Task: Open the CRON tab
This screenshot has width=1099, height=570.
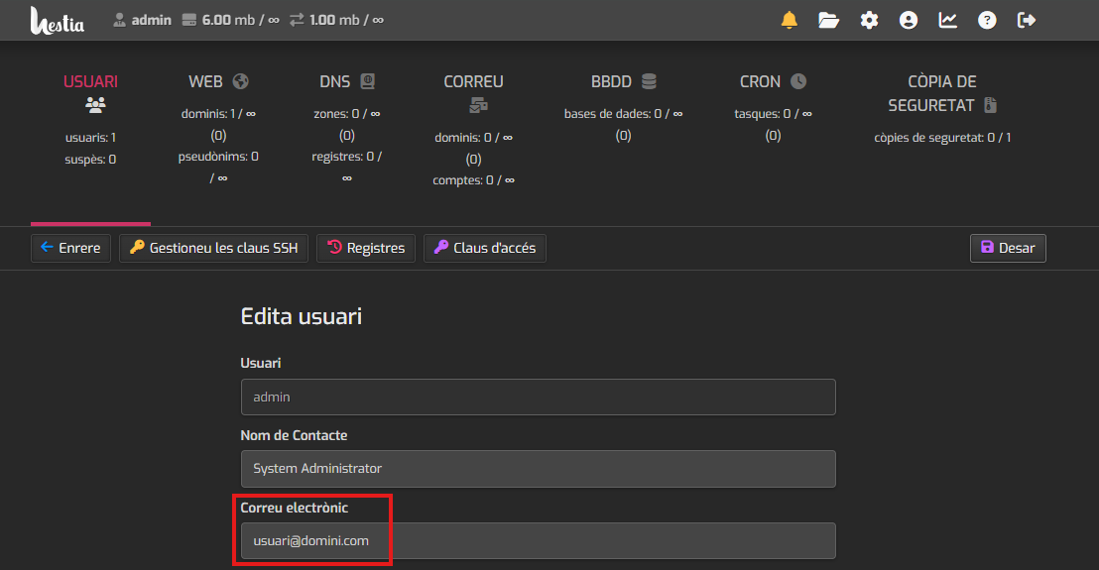Action: point(773,82)
